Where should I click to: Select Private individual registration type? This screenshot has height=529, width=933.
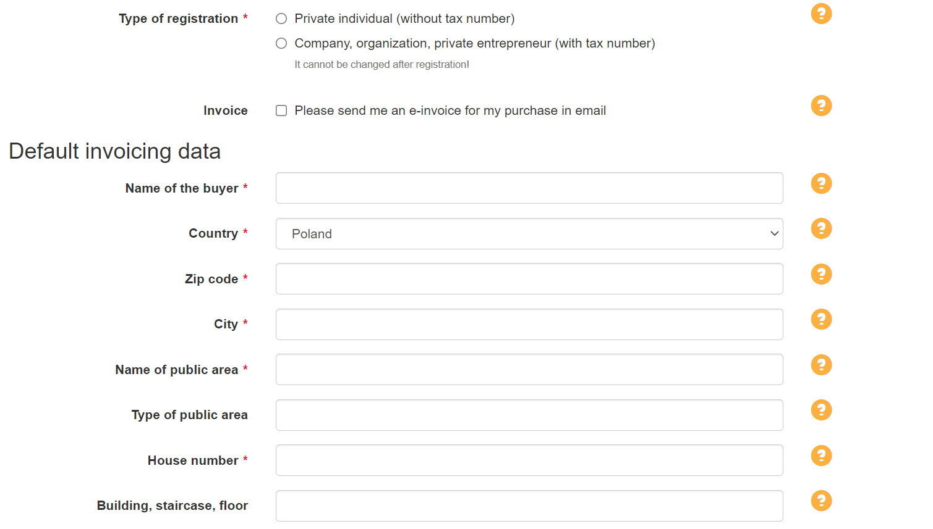click(x=281, y=19)
